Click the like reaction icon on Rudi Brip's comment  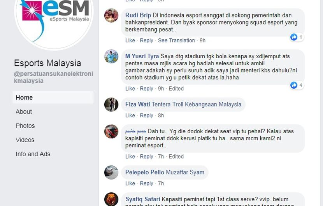(x=294, y=37)
